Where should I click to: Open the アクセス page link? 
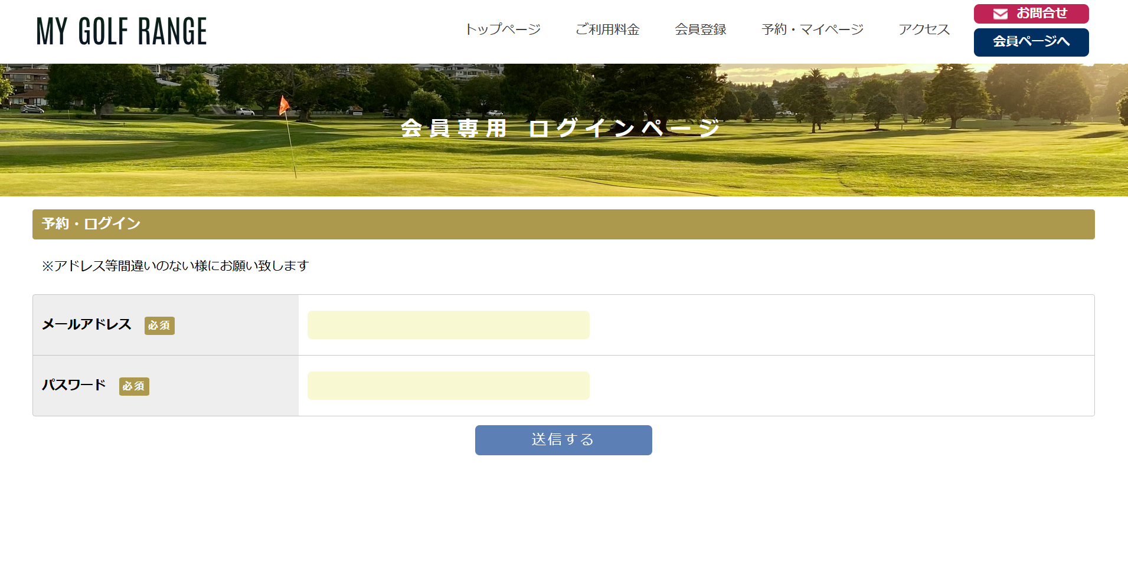[x=924, y=29]
